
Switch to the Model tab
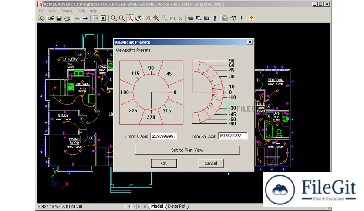tap(157, 206)
